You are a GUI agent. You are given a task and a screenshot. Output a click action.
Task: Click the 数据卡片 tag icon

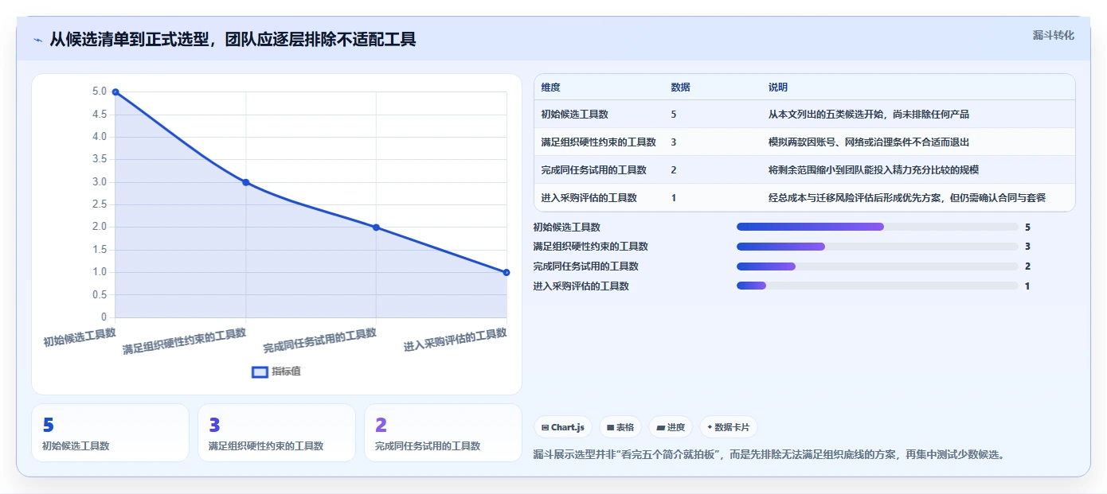[710, 427]
